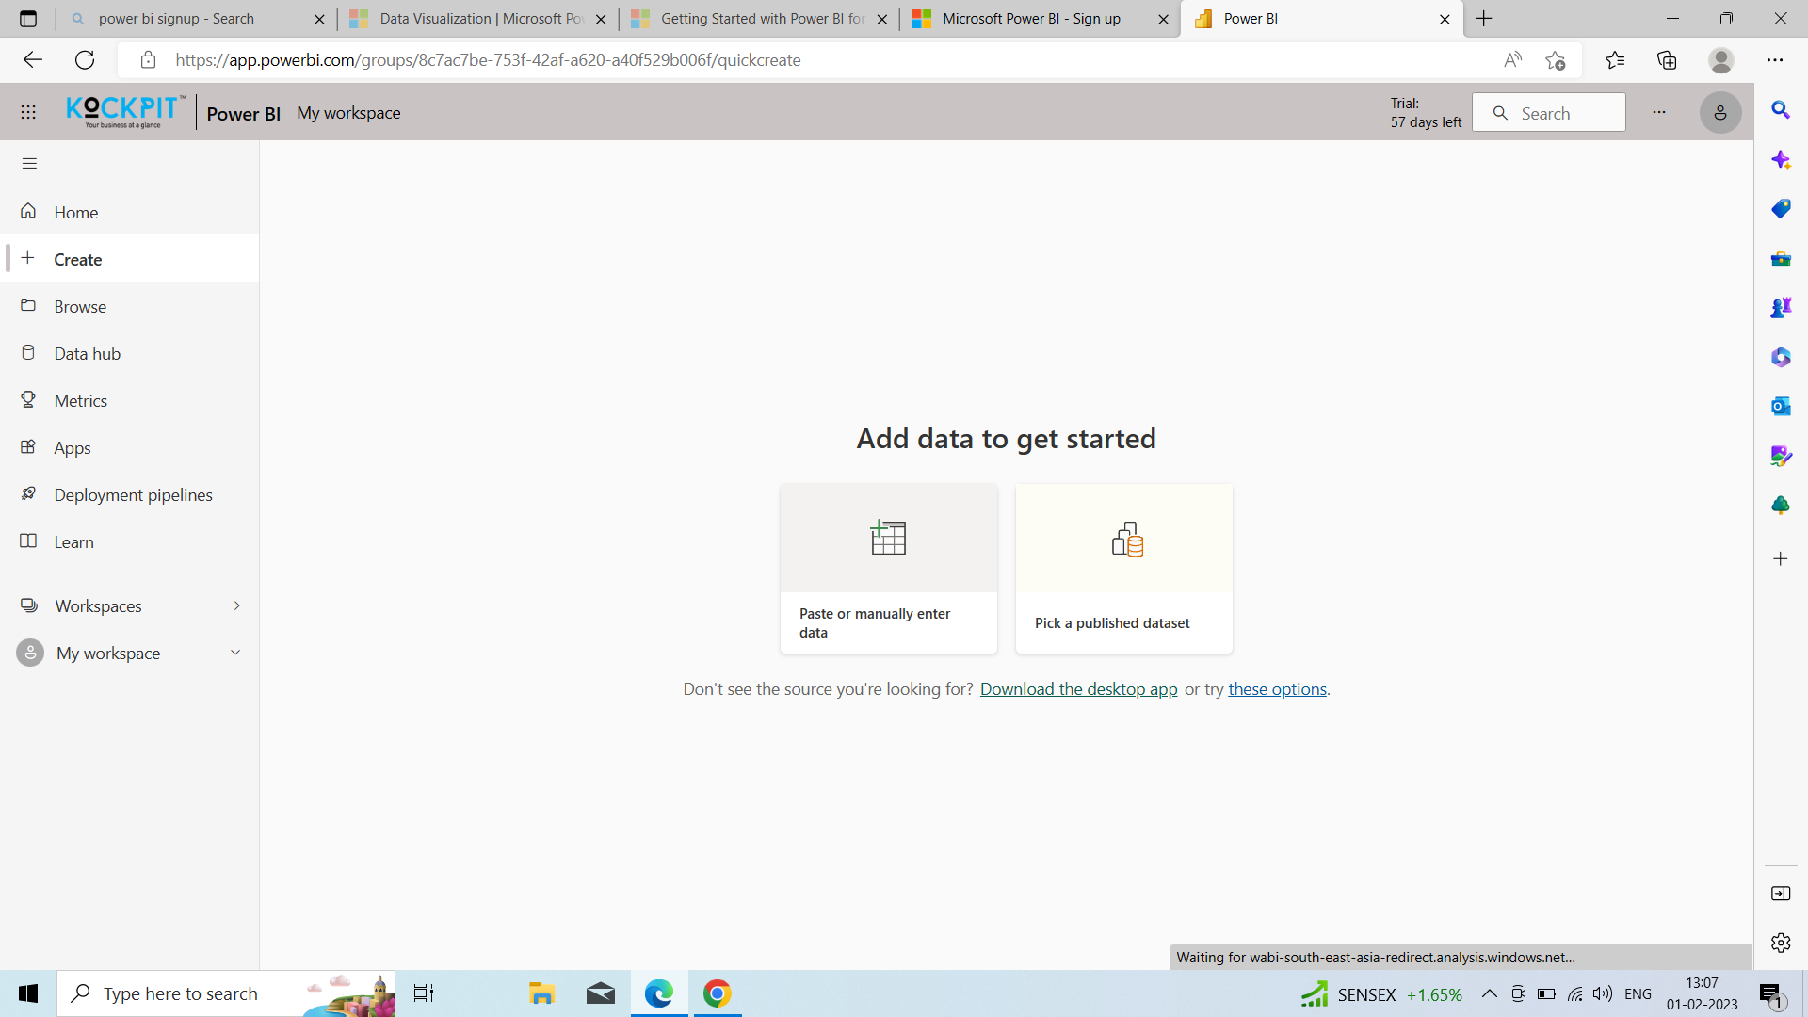Show hidden system tray icons chevron

click(1490, 993)
